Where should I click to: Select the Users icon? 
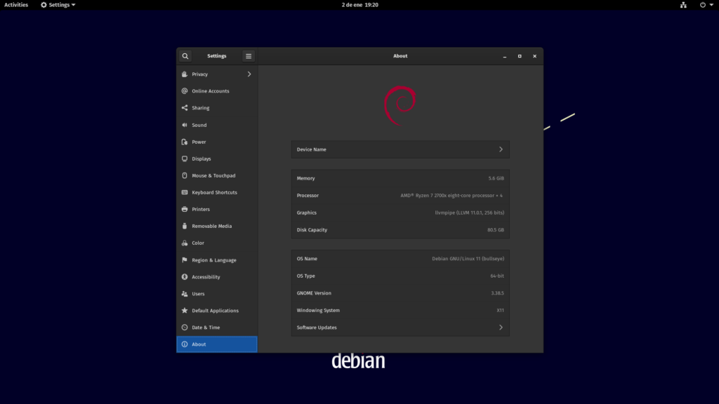185,294
